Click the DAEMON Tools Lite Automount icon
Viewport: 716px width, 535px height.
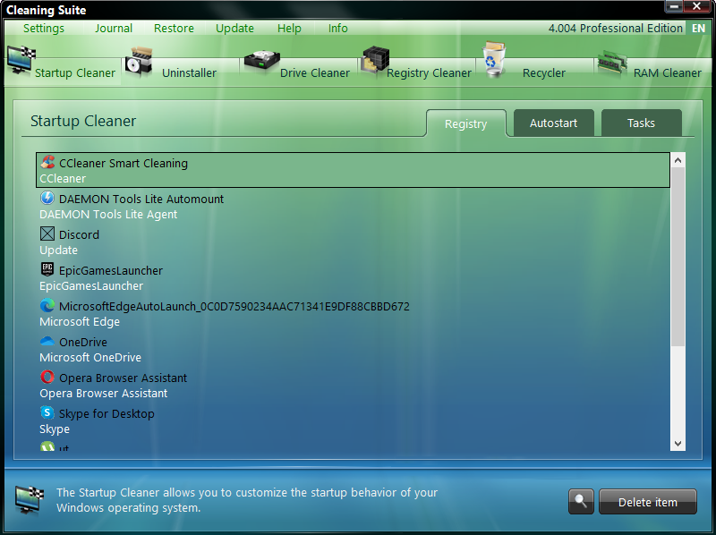(47, 198)
